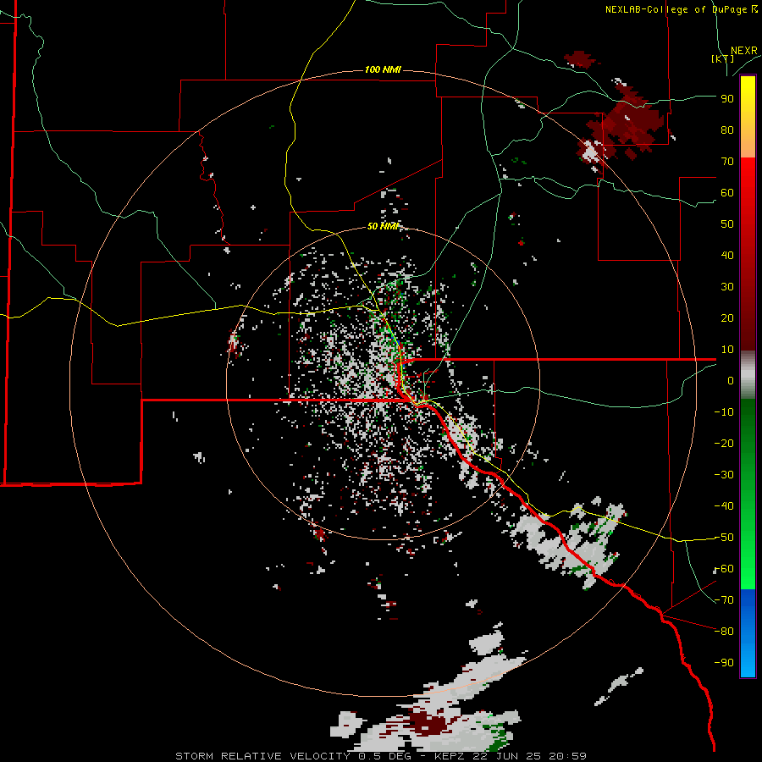The image size is (762, 762).
Task: Click the -70 value on the velocity scale
Action: 724,600
